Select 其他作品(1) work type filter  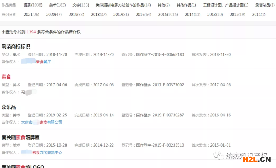(x=186, y=5)
